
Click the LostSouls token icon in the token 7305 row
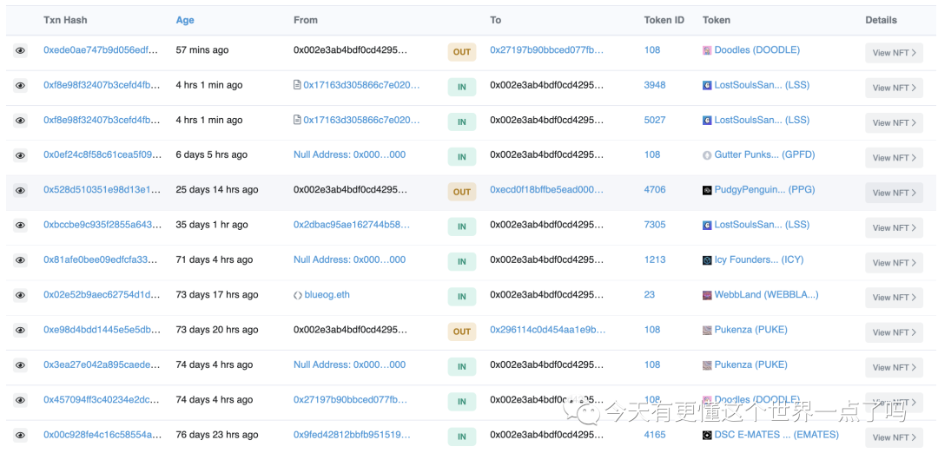coord(707,226)
